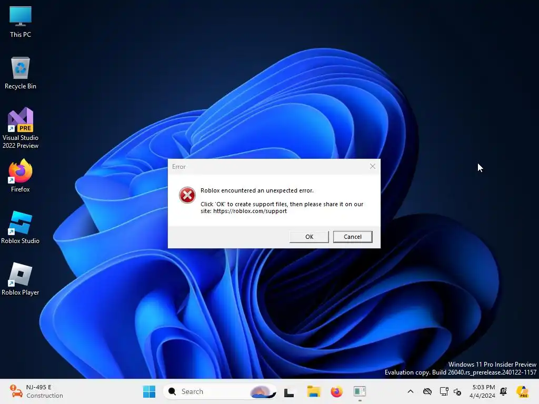This screenshot has width=539, height=404.
Task: Click 'Roblox encountered an unexpected error.' text
Action: pyautogui.click(x=257, y=190)
